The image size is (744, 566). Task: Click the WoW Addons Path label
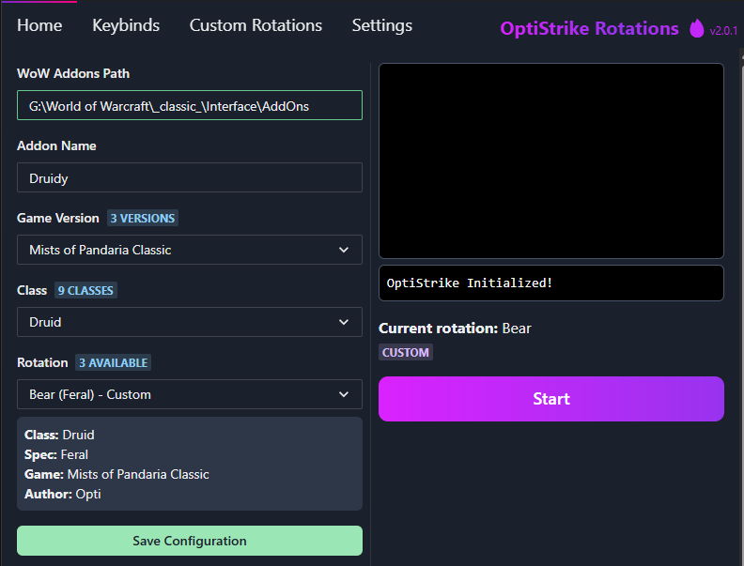coord(73,73)
